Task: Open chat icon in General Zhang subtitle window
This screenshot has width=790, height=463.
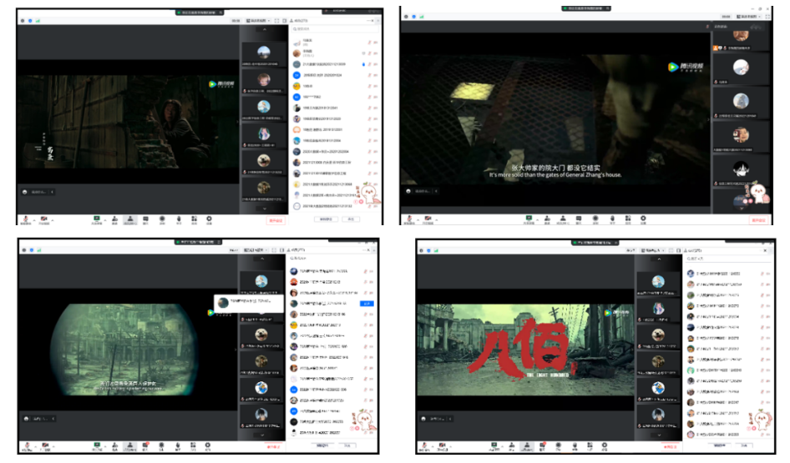Action: pyautogui.click(x=579, y=219)
